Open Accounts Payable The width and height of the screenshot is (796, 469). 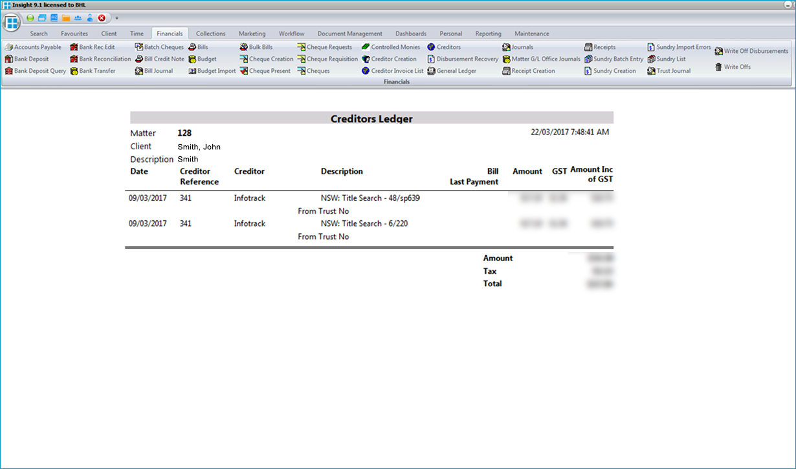click(37, 47)
